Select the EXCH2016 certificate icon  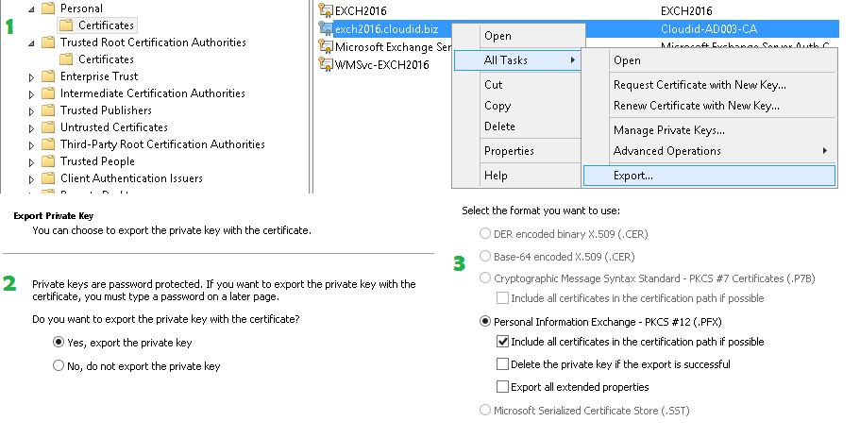(x=326, y=10)
